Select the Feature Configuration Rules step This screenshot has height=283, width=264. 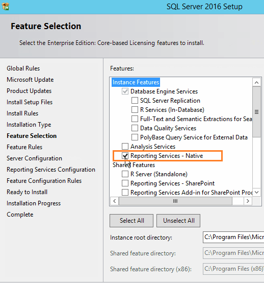44,181
